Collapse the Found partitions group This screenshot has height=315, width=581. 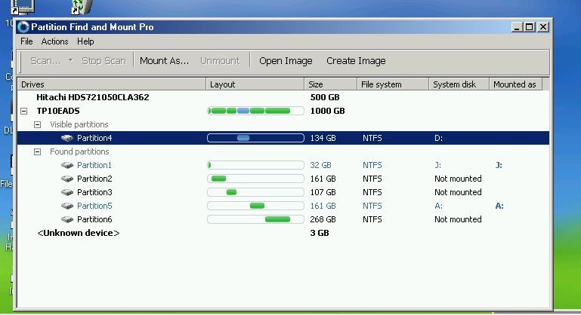(38, 151)
